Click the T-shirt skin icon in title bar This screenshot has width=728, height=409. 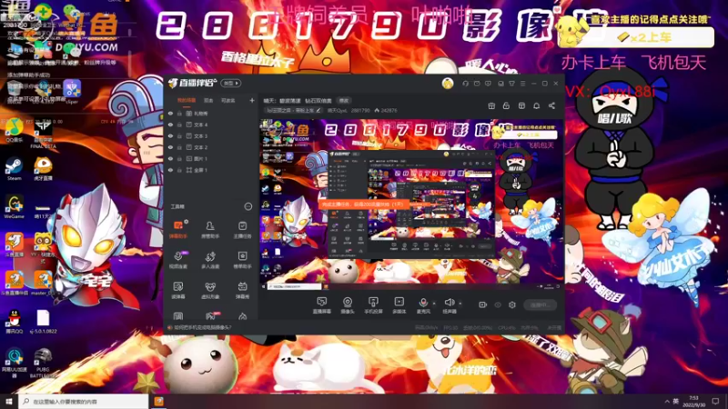511,84
